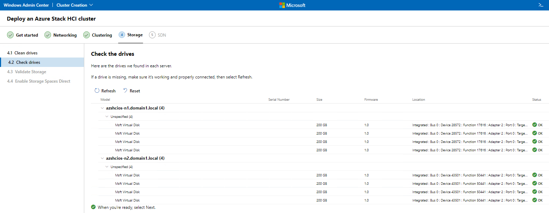The image size is (549, 213).
Task: Click the Get started checkmark step icon
Action: coord(10,35)
